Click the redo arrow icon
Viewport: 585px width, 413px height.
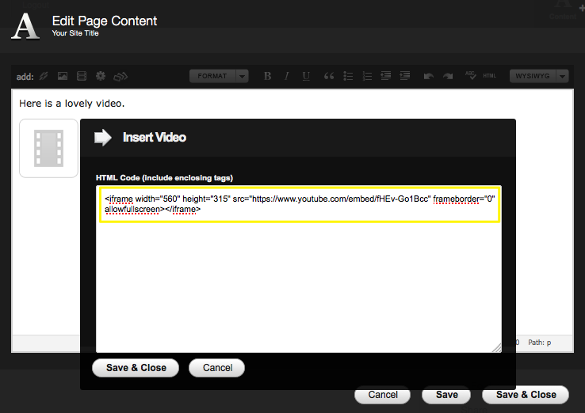coord(448,77)
